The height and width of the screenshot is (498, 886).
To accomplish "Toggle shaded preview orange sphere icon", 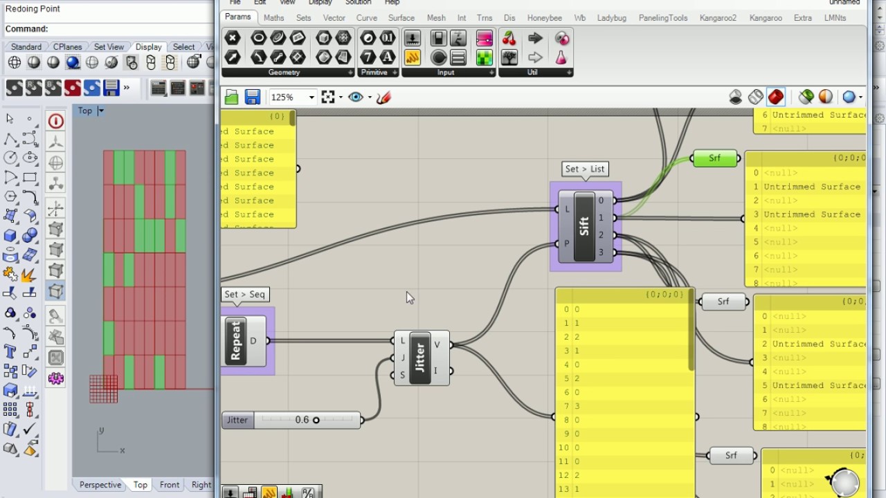I will tap(826, 98).
